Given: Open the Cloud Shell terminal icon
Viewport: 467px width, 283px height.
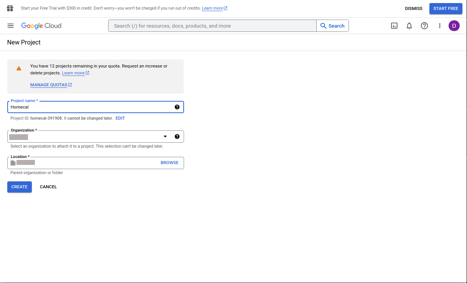Looking at the screenshot, I should (x=394, y=26).
